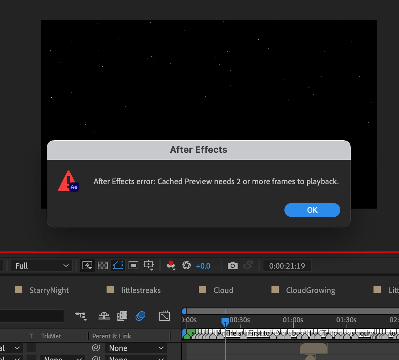The width and height of the screenshot is (399, 360).
Task: Click the CloudGrowing tab label color swatch
Action: [x=275, y=290]
